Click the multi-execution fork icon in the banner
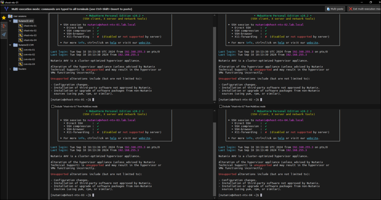This screenshot has height=200, width=381. click(x=6, y=9)
